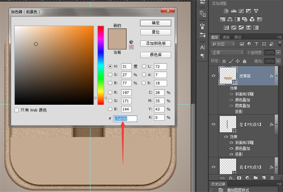Screen dimensions: 283x192
Task: Click the vertical hue spectrum slider
Action: point(101,65)
